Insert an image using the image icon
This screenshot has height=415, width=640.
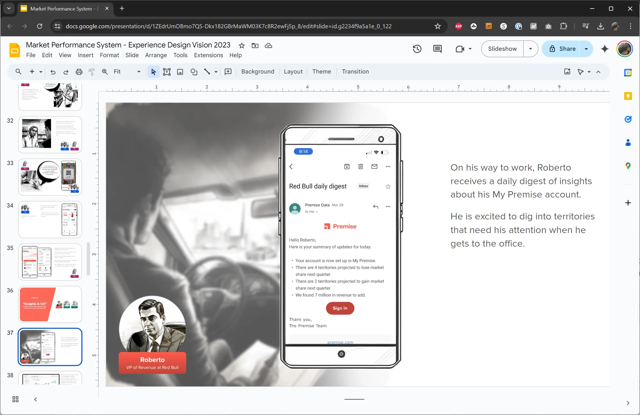tap(180, 72)
